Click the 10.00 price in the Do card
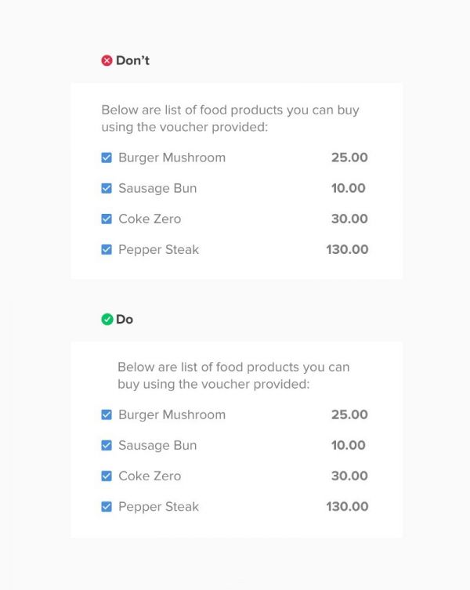Image resolution: width=470 pixels, height=590 pixels. (x=349, y=445)
